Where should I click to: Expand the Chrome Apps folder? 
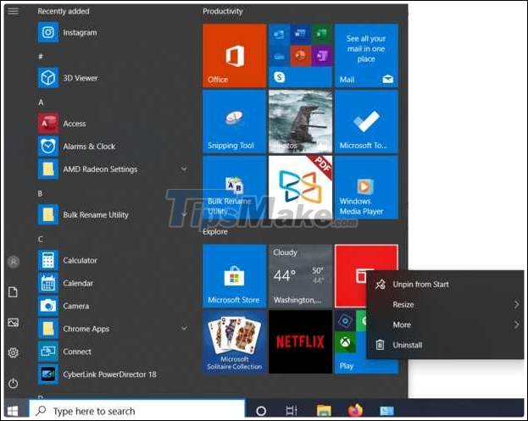[x=184, y=328]
